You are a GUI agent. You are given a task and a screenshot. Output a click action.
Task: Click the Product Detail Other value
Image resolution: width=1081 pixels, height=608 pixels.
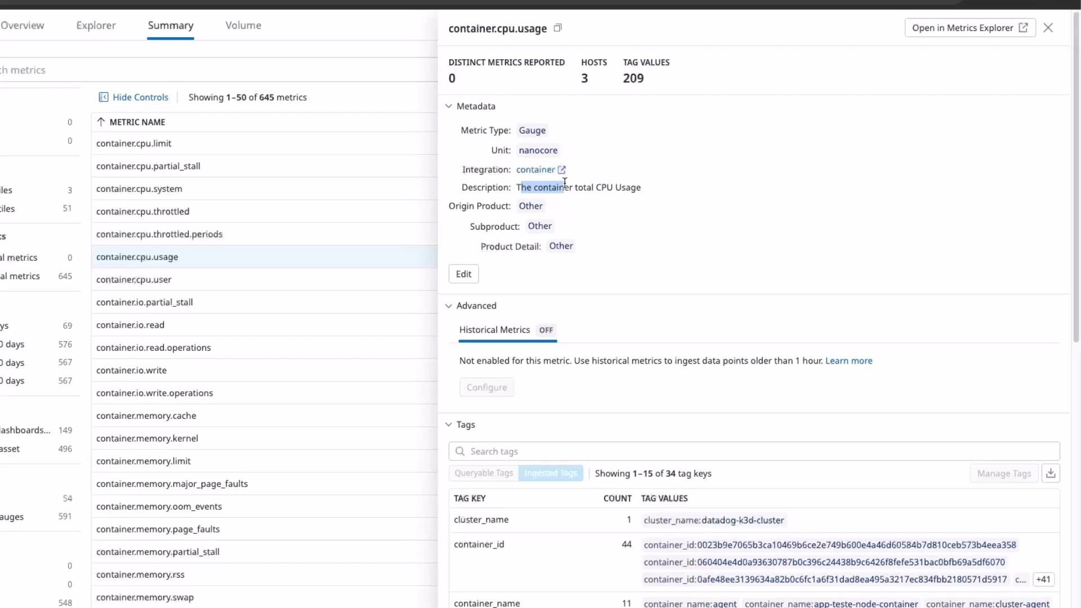(561, 246)
